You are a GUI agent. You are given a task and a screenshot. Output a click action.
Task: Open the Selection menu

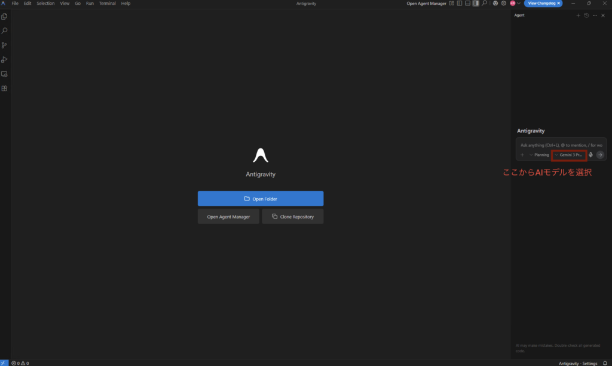click(x=45, y=3)
